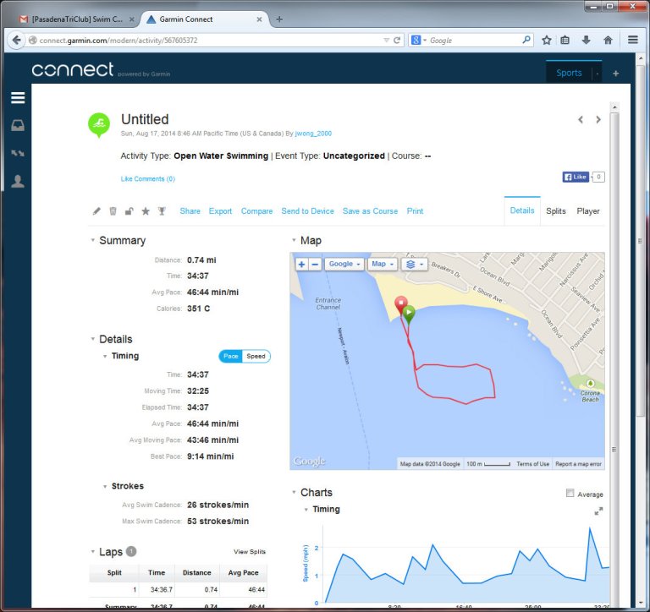Click View Splits link in Laps
The image size is (650, 612).
click(250, 551)
